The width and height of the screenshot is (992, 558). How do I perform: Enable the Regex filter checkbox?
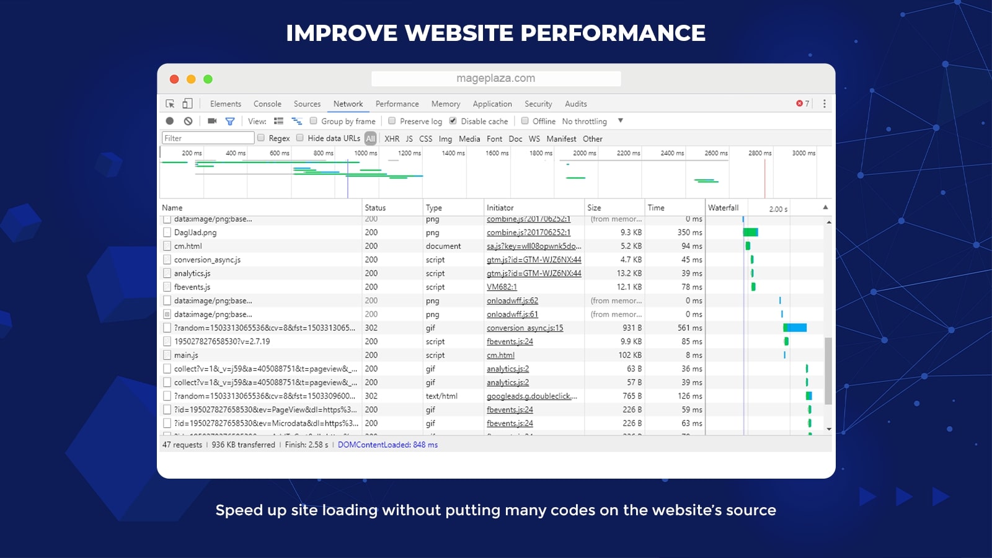(261, 138)
